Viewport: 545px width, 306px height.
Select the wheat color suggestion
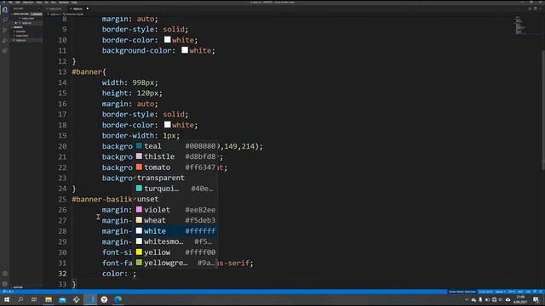[x=176, y=220]
